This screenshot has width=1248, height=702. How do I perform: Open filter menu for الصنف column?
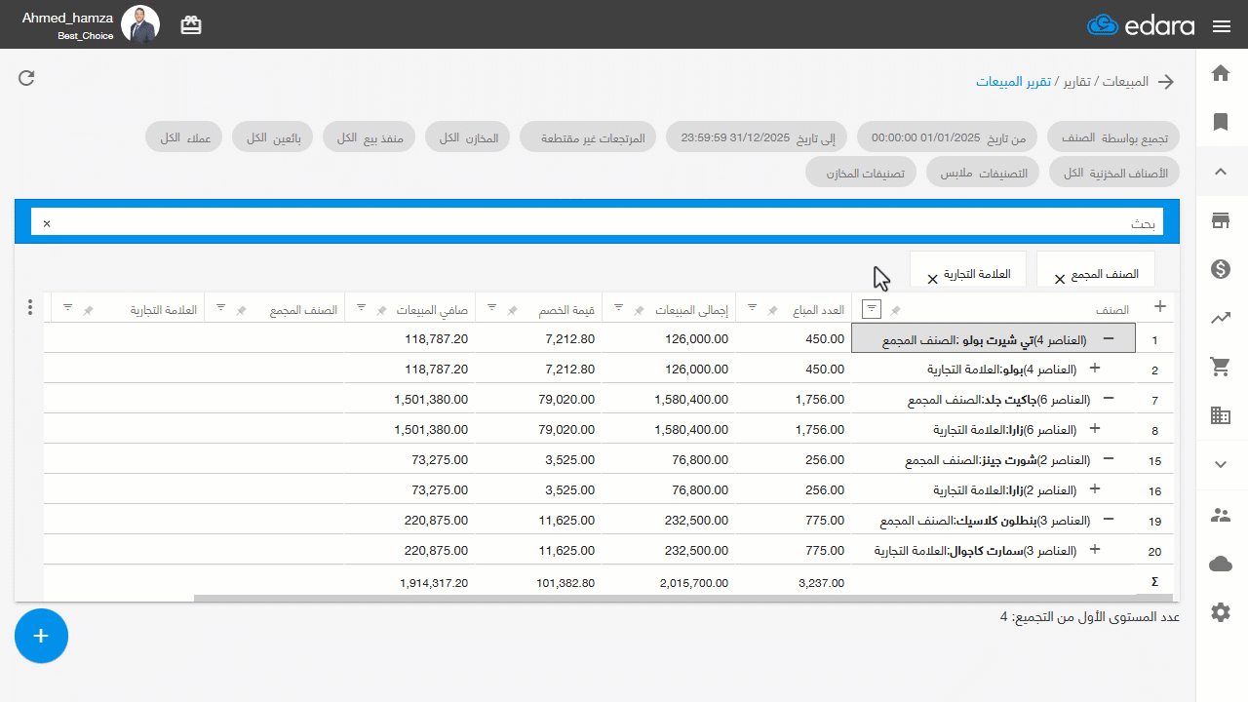coord(873,309)
